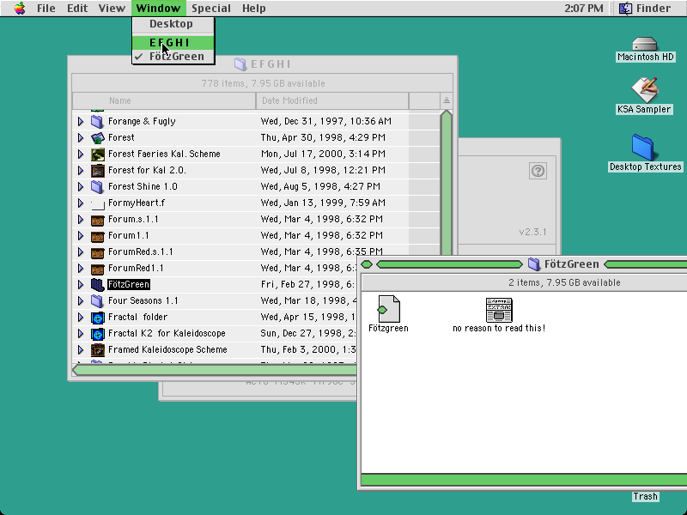Sort the EFGHI list by Date Modified
Image resolution: width=687 pixels, height=515 pixels.
[x=332, y=100]
